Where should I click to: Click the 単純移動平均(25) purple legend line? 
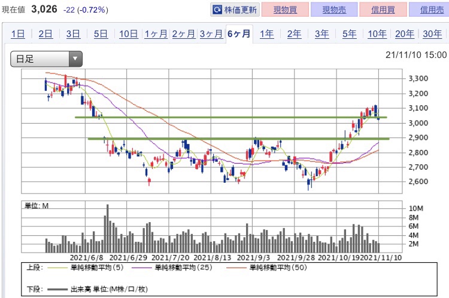pyautogui.click(x=141, y=268)
